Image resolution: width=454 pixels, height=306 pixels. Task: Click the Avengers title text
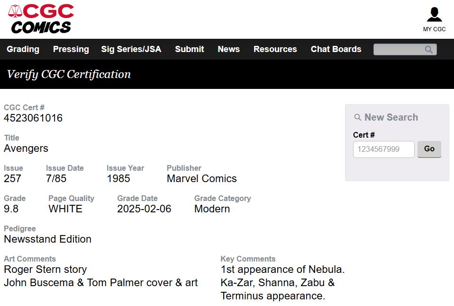click(x=26, y=148)
